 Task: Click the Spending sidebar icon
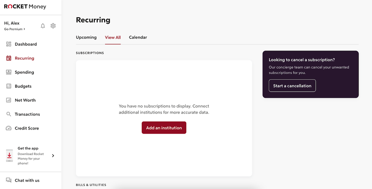pyautogui.click(x=9, y=72)
